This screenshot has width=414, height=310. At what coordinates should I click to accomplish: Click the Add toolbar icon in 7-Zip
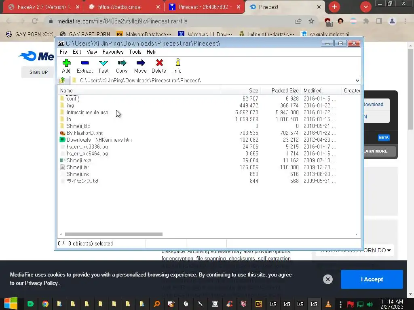66,66
